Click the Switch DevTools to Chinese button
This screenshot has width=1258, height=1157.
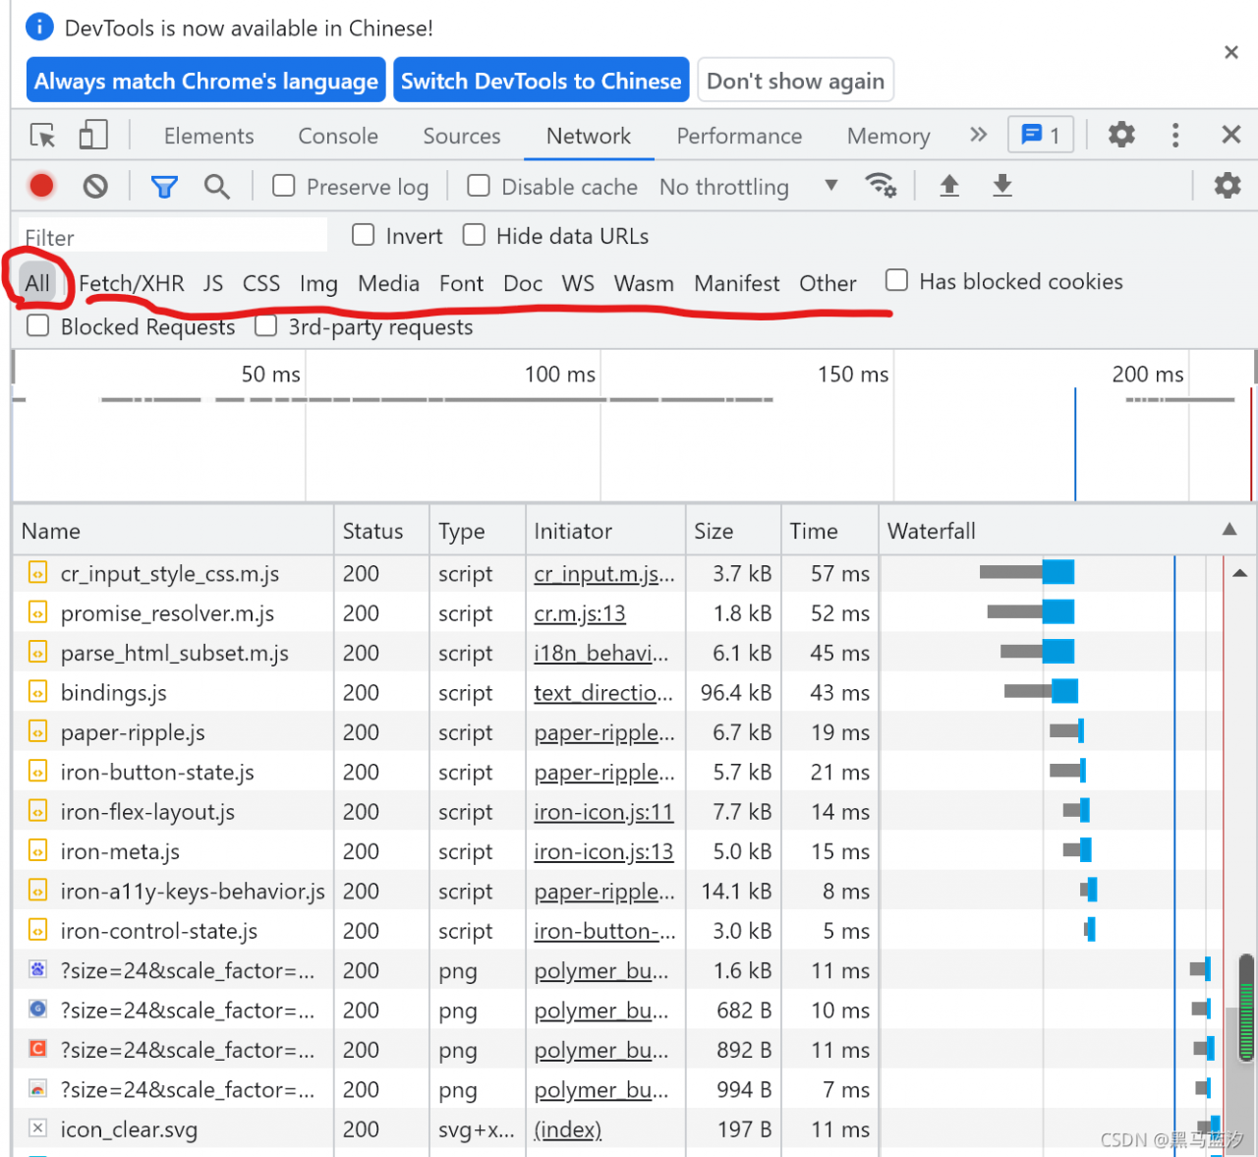pyautogui.click(x=541, y=81)
